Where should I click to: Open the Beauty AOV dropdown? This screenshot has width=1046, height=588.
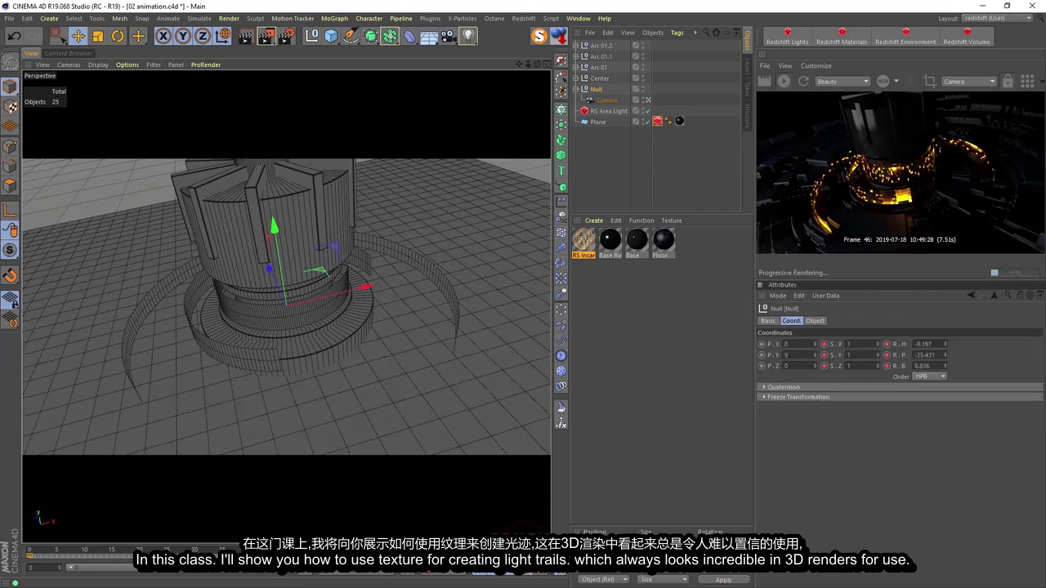coord(843,81)
